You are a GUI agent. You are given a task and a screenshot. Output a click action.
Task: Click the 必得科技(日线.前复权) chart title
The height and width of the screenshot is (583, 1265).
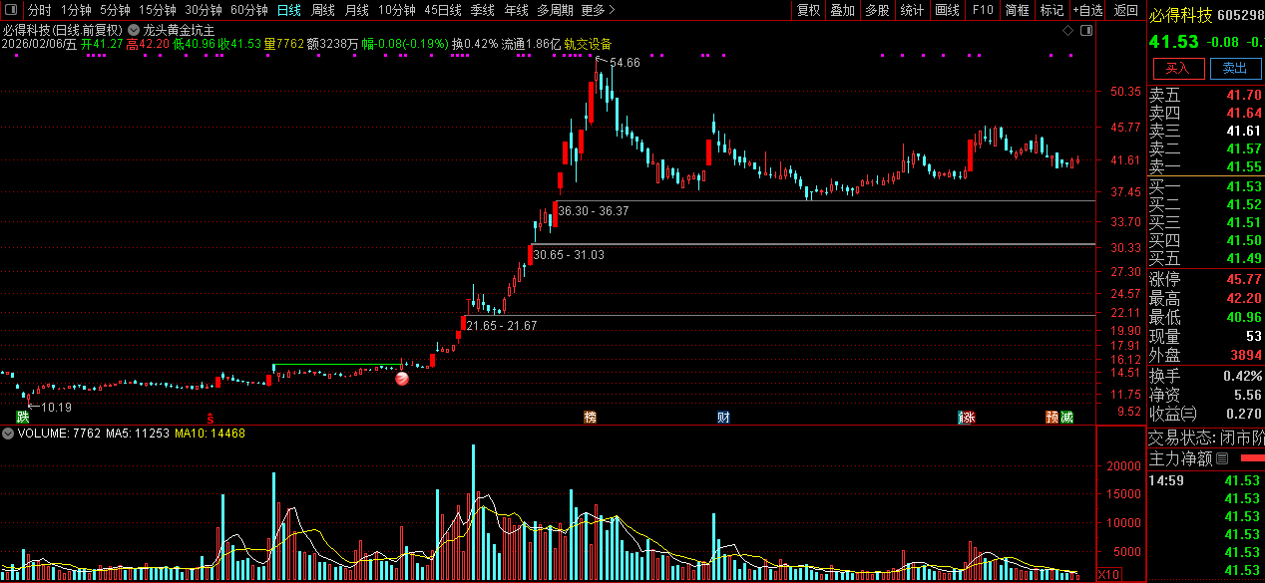64,31
